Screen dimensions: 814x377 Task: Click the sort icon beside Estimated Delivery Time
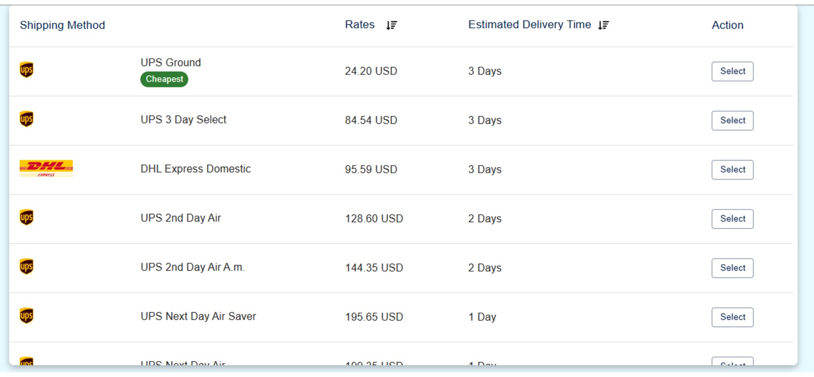tap(602, 25)
